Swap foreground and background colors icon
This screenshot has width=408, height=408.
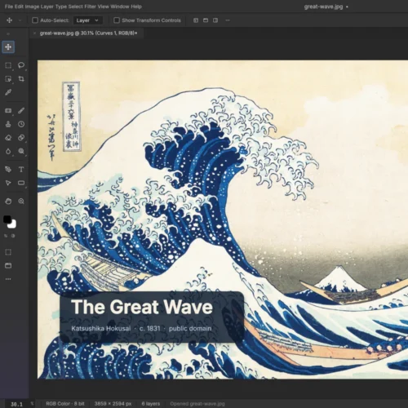(6, 236)
